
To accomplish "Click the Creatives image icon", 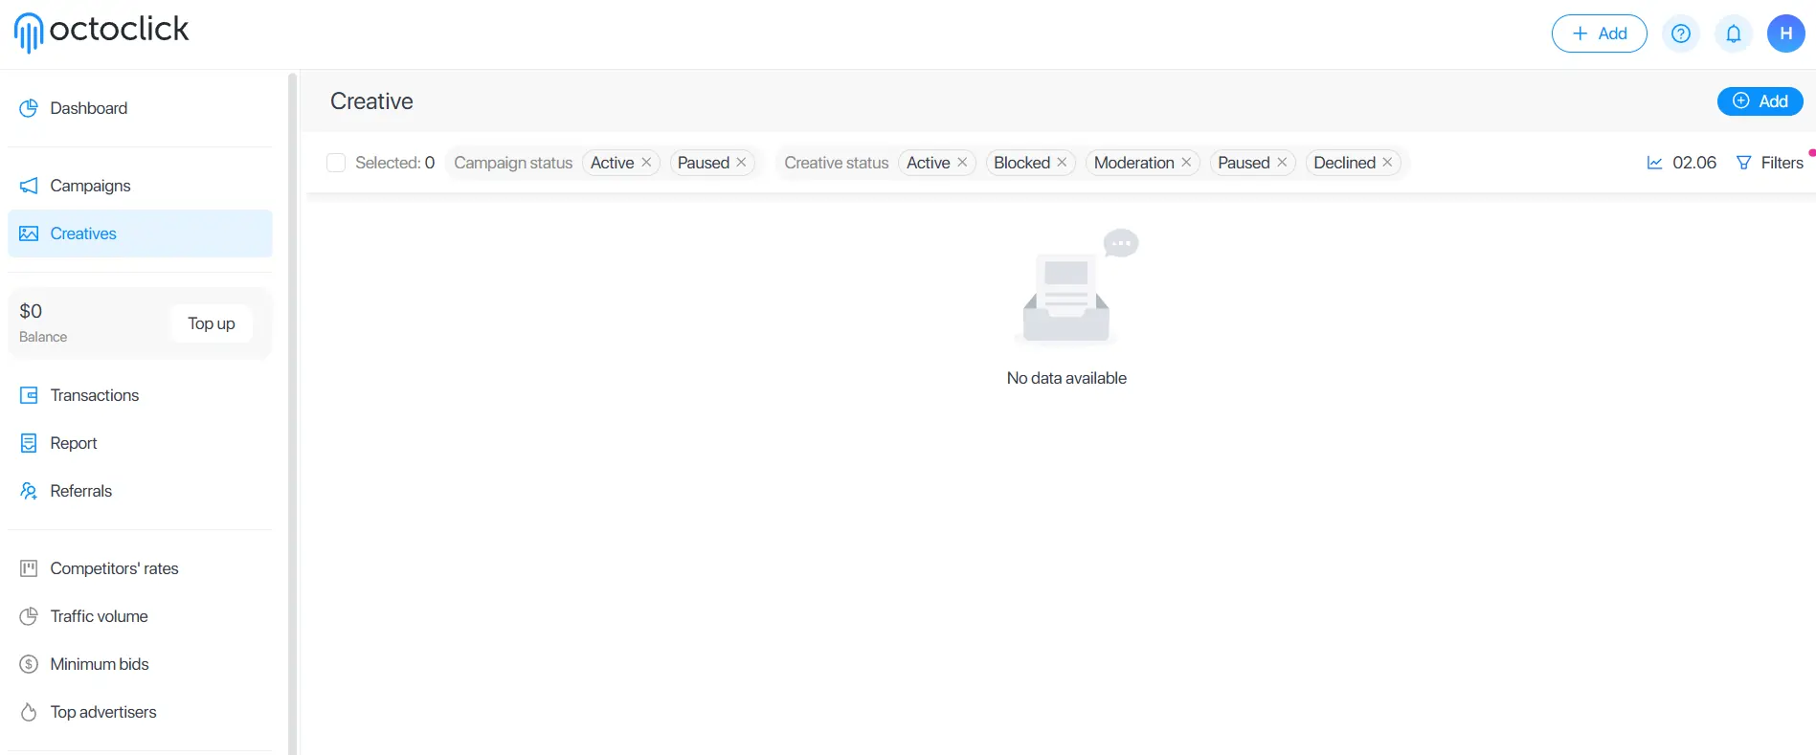I will pyautogui.click(x=29, y=233).
